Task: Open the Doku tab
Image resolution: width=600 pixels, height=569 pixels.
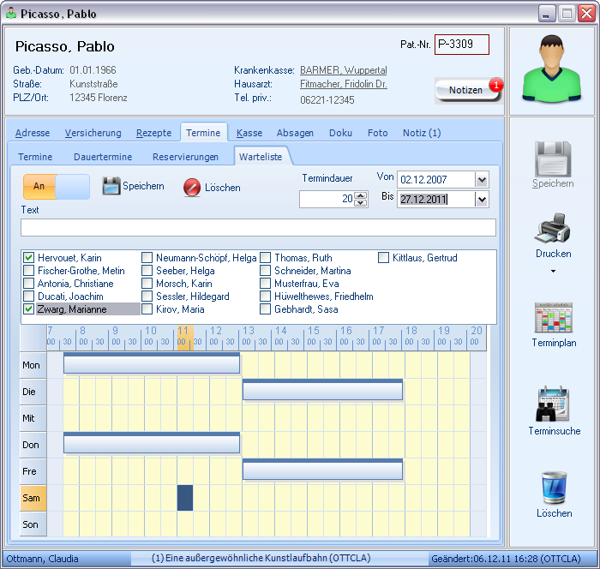Action: point(340,133)
